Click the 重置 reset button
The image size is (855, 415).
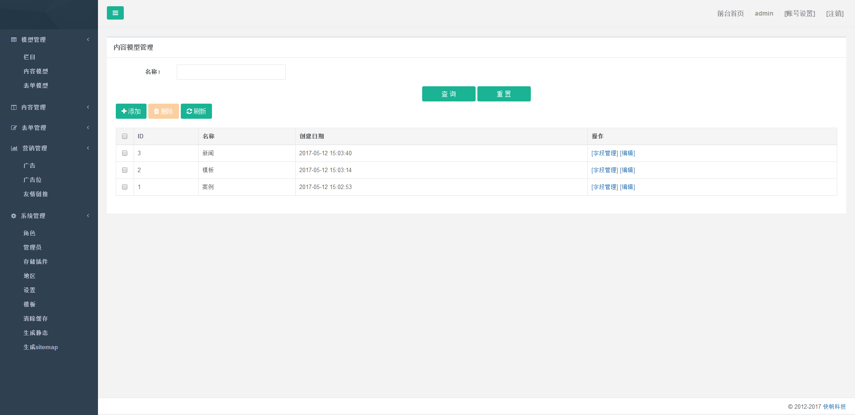(504, 94)
